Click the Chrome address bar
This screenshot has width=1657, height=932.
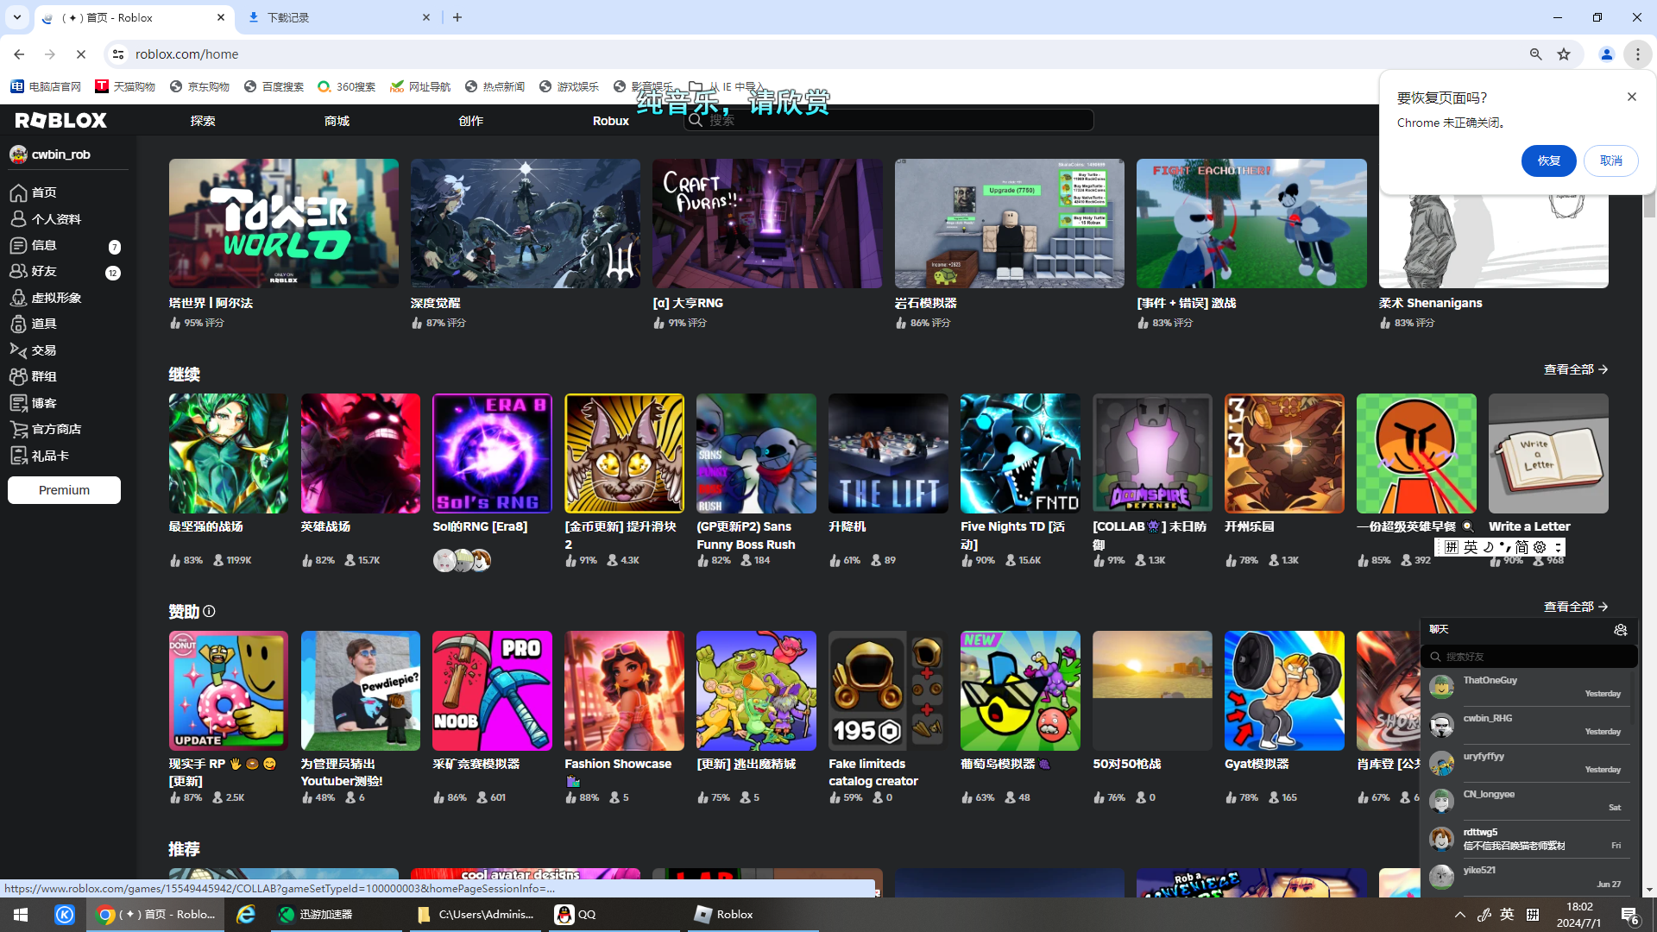click(x=820, y=54)
